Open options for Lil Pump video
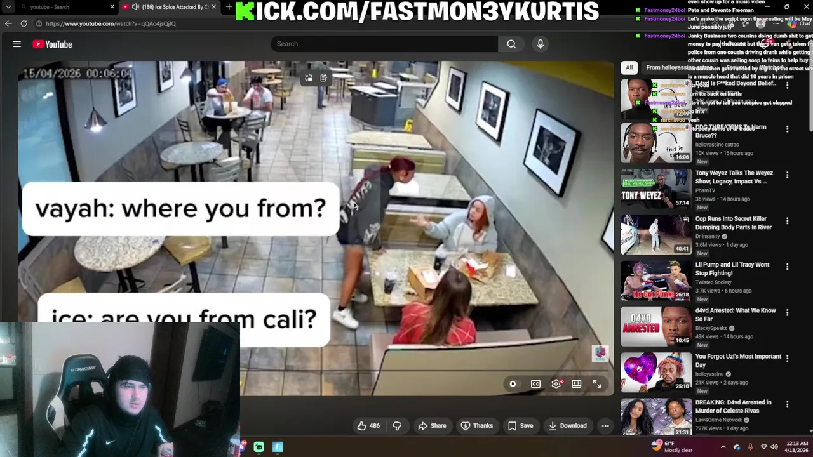Screen dimensions: 813x457 coord(788,267)
